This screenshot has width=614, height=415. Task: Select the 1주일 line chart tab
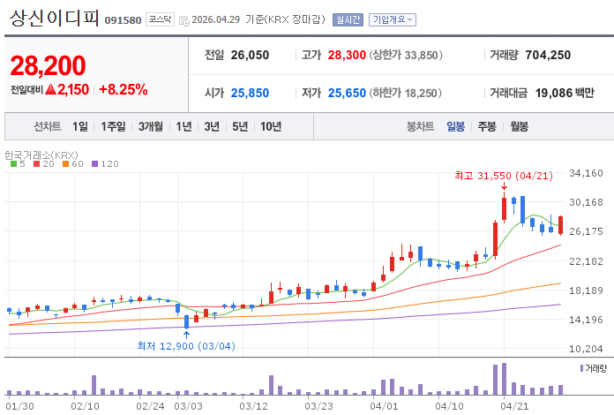coord(113,126)
